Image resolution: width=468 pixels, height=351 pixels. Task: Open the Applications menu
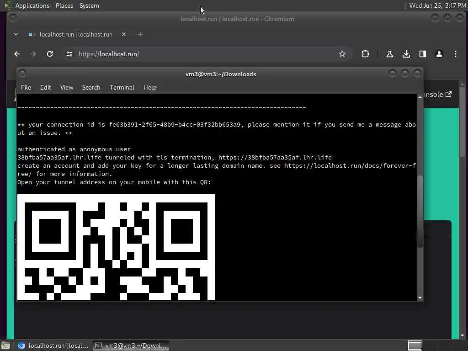click(32, 5)
